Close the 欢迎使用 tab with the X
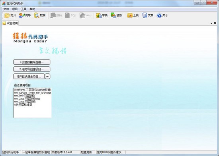The height and width of the screenshot is (156, 219). click(x=215, y=23)
